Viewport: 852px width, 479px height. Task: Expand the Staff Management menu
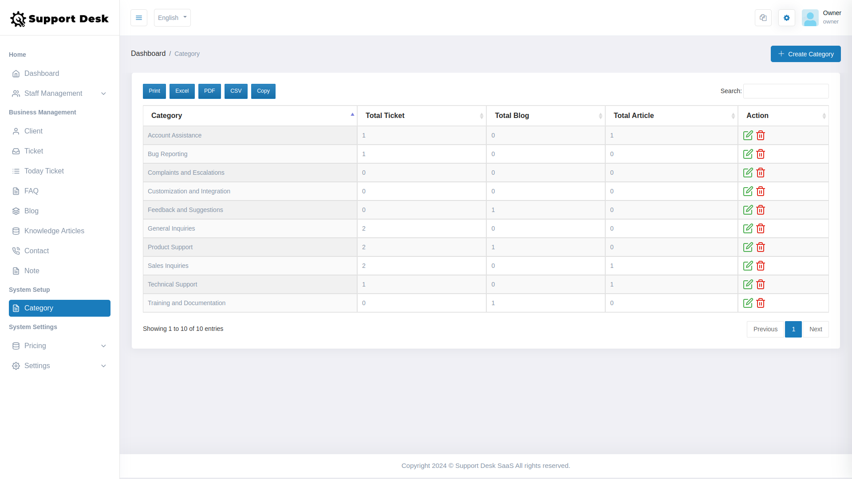53,93
